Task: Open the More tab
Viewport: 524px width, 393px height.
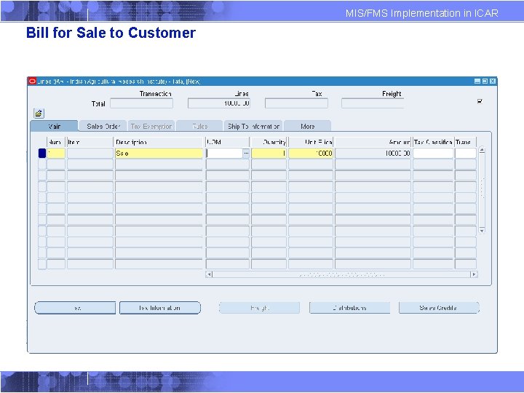Action: click(x=307, y=127)
